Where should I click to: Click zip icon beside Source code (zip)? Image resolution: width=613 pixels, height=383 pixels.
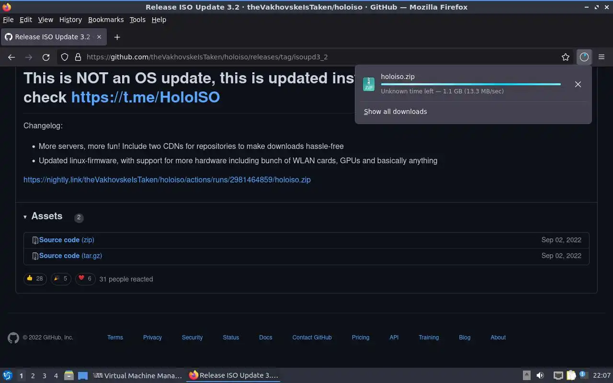tap(35, 240)
